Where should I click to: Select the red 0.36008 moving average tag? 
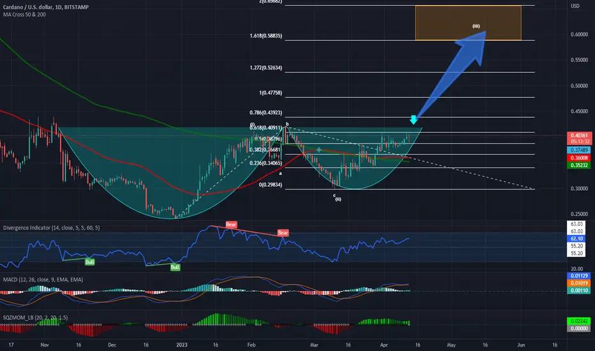point(578,158)
